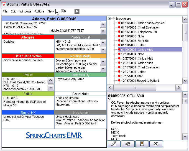
Task: Click up arrow in patient address panel
Action: pos(103,24)
